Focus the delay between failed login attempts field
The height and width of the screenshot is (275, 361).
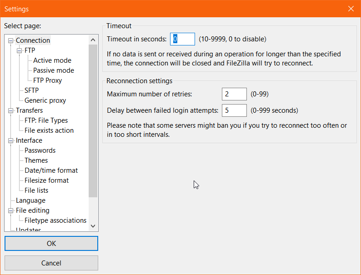tap(234, 110)
